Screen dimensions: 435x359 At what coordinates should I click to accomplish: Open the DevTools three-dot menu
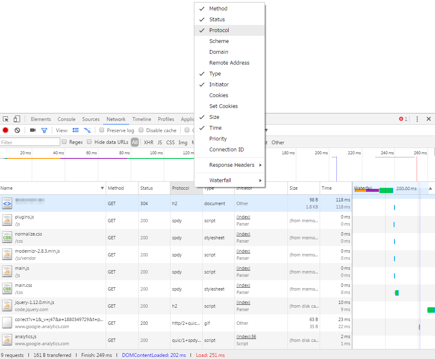tap(417, 119)
